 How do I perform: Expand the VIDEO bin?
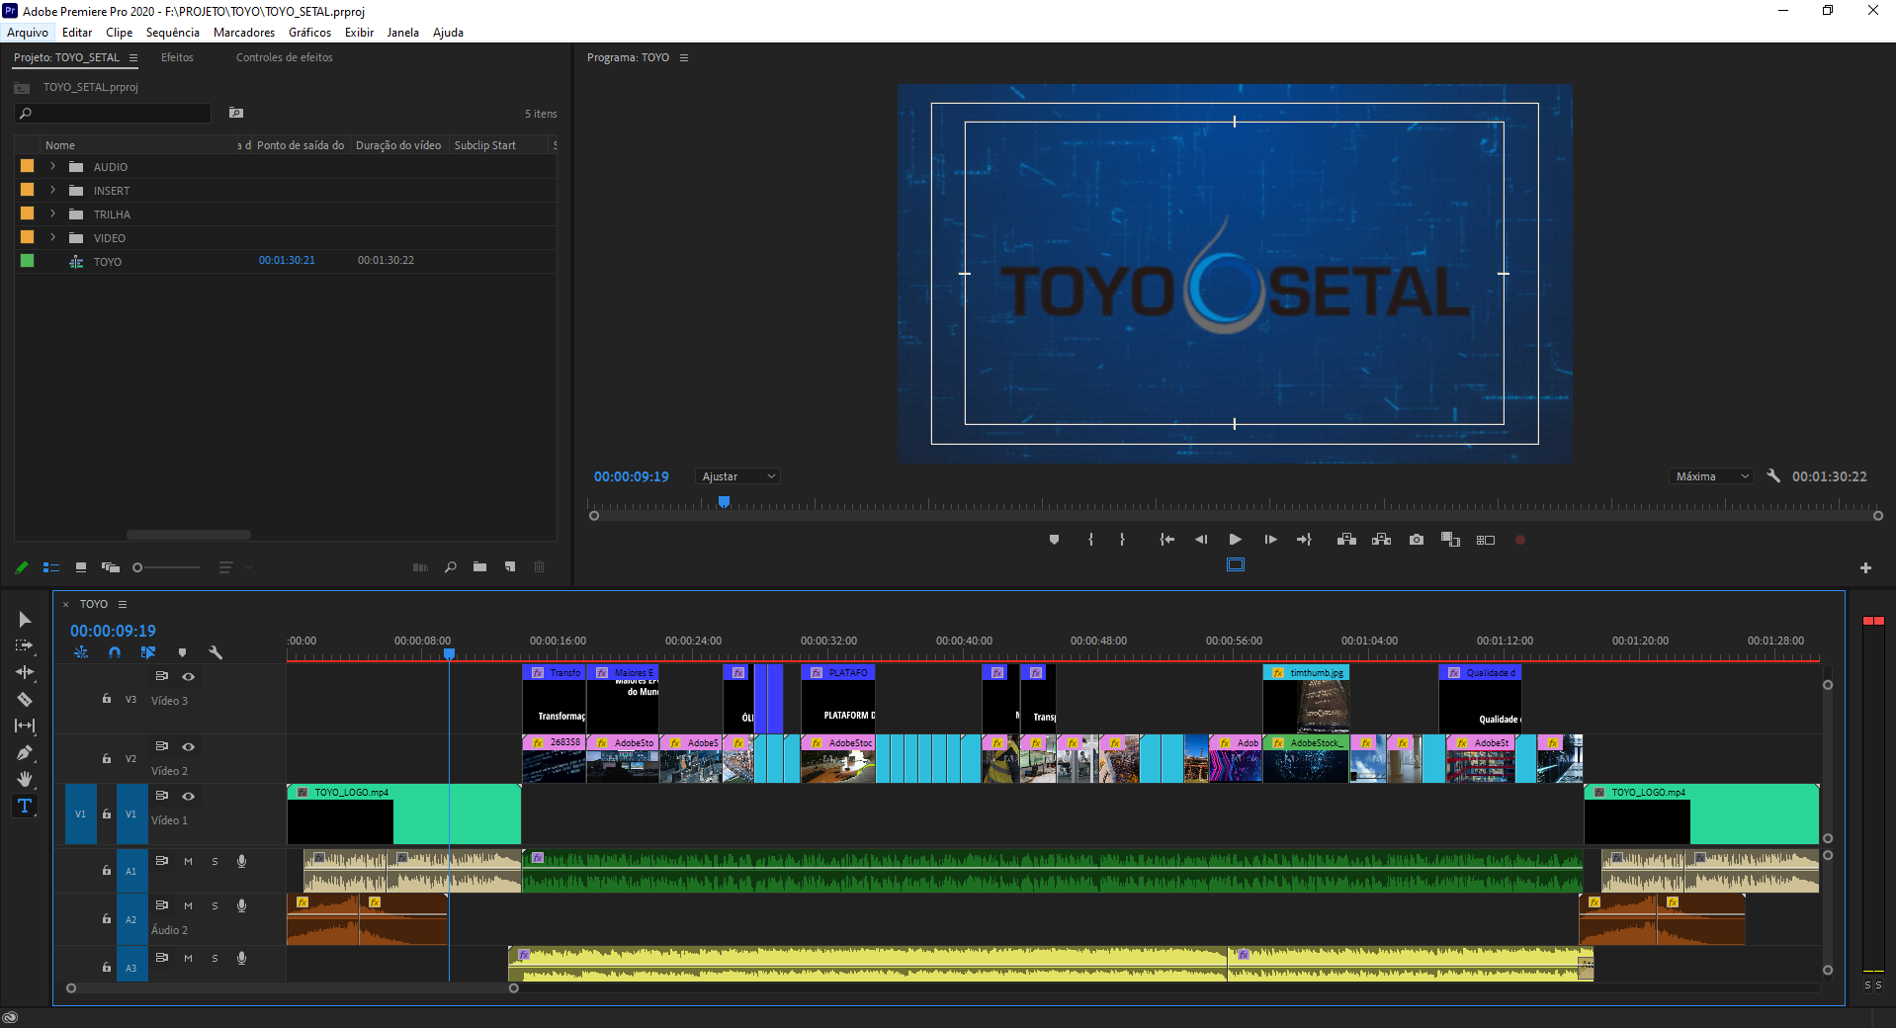coord(52,237)
